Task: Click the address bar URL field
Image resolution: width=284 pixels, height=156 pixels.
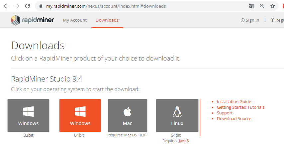Action: point(133,6)
